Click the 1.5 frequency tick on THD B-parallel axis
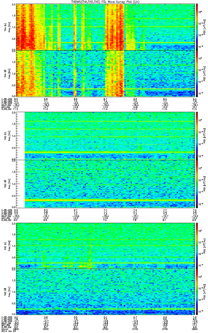208x333 pixels. point(14,171)
